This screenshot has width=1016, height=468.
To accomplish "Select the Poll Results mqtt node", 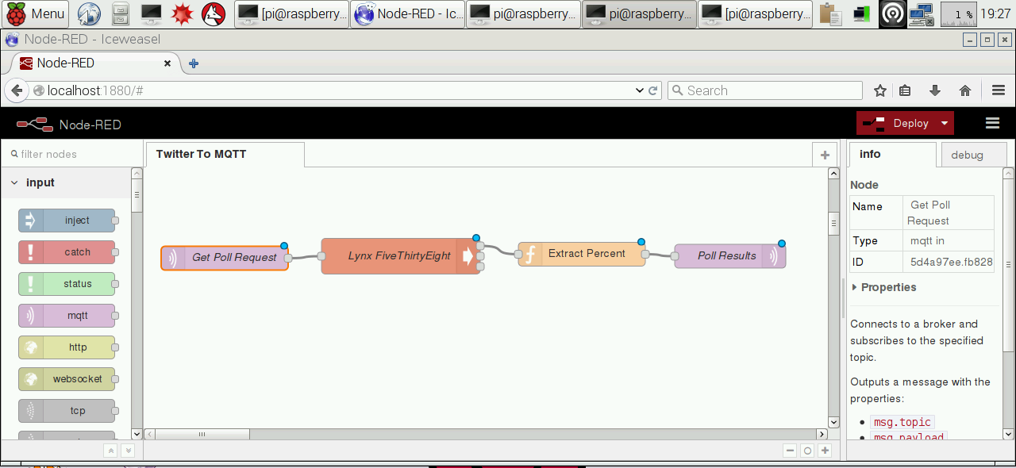I will (730, 256).
